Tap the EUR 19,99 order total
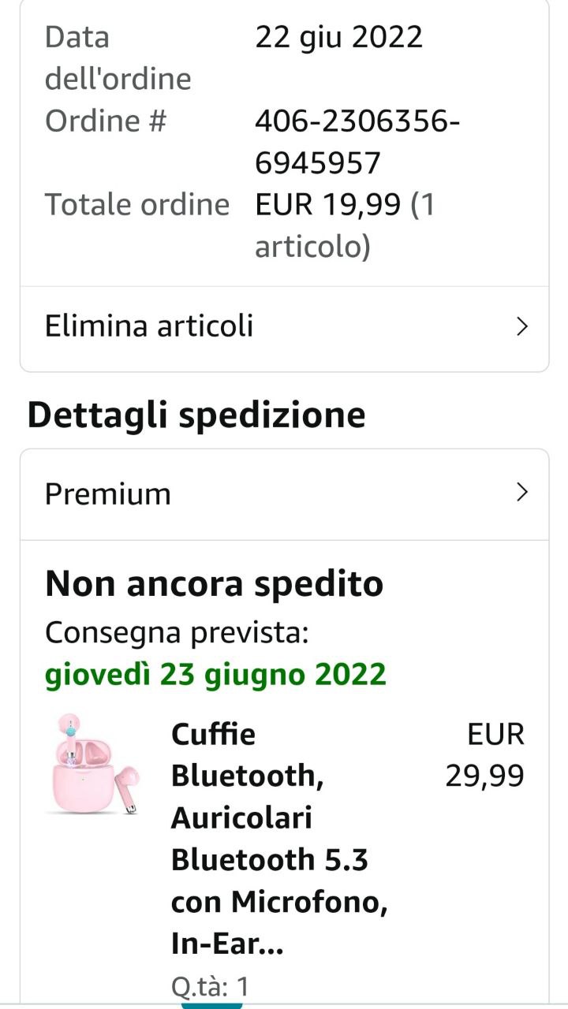The image size is (568, 1009). tap(345, 225)
